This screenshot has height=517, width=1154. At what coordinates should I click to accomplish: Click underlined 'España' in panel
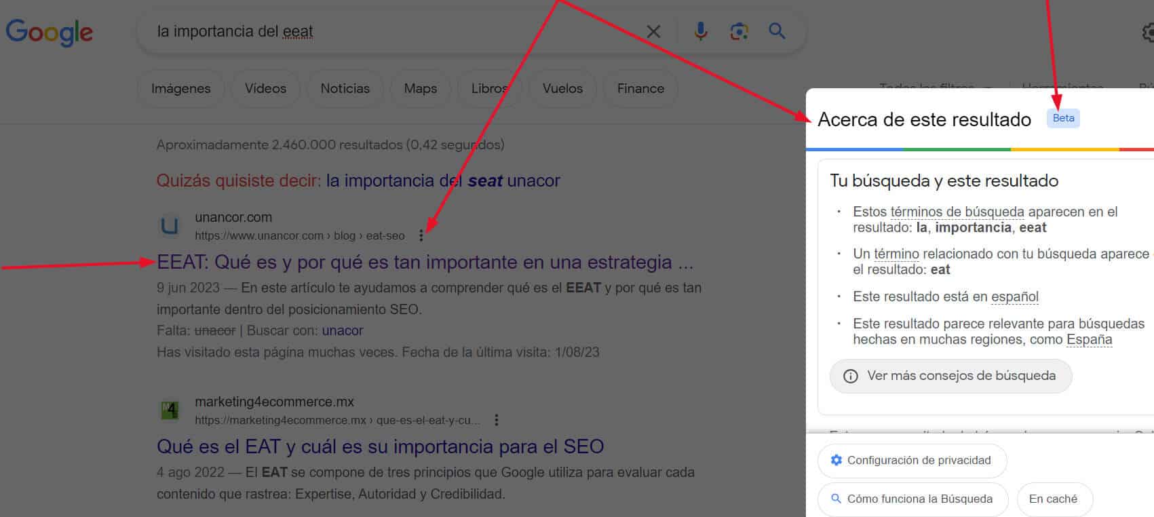click(x=1090, y=339)
